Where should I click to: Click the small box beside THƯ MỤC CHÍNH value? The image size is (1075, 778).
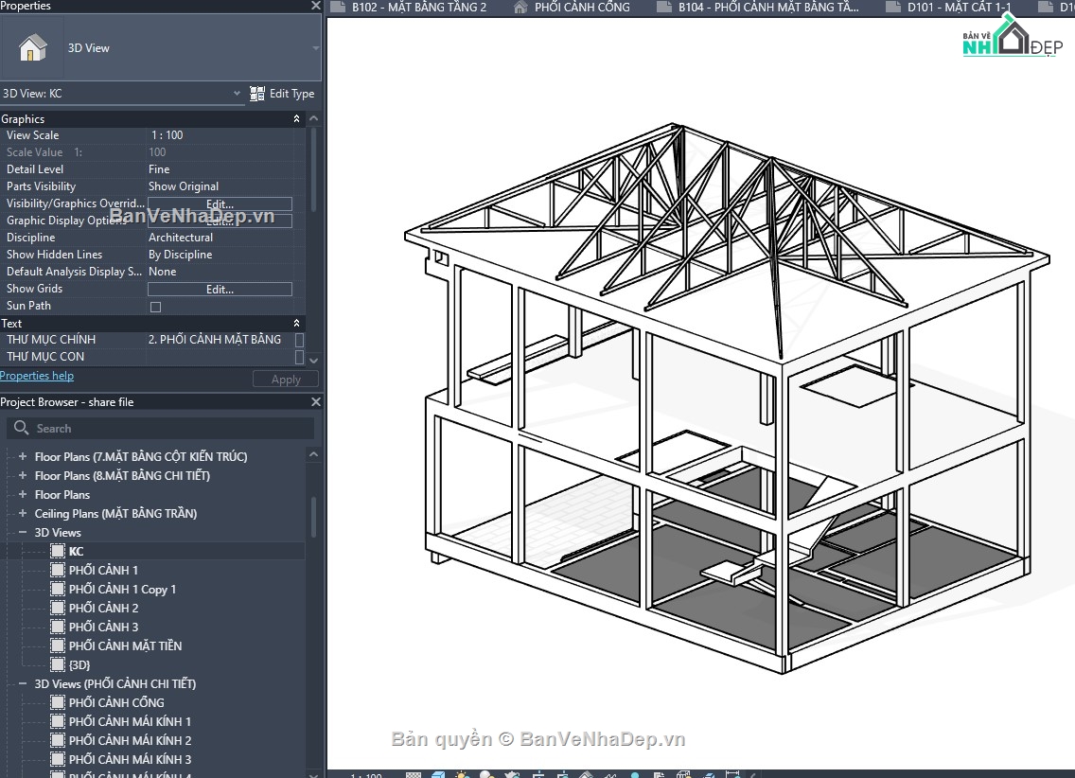click(x=299, y=339)
